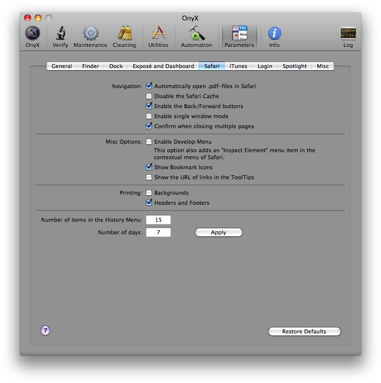Open the Info toolbar icon
The image size is (381, 383).
pos(274,33)
